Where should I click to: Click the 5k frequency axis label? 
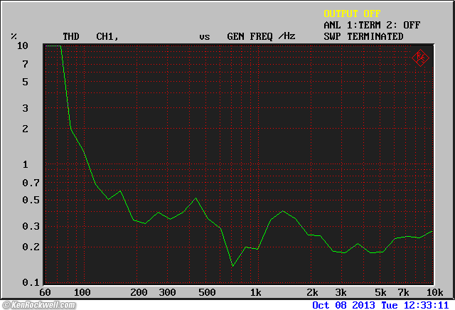pyautogui.click(x=380, y=292)
